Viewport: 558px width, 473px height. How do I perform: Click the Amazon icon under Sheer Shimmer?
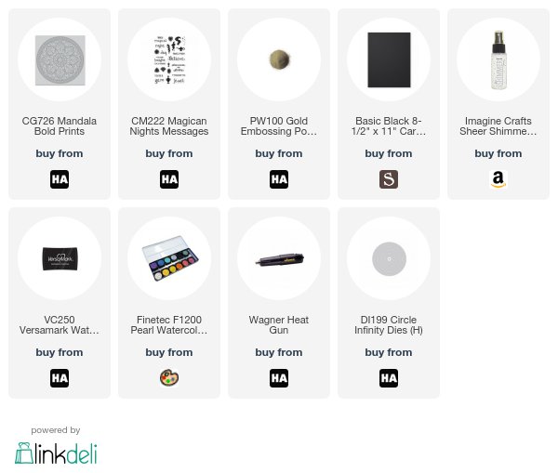pos(498,179)
